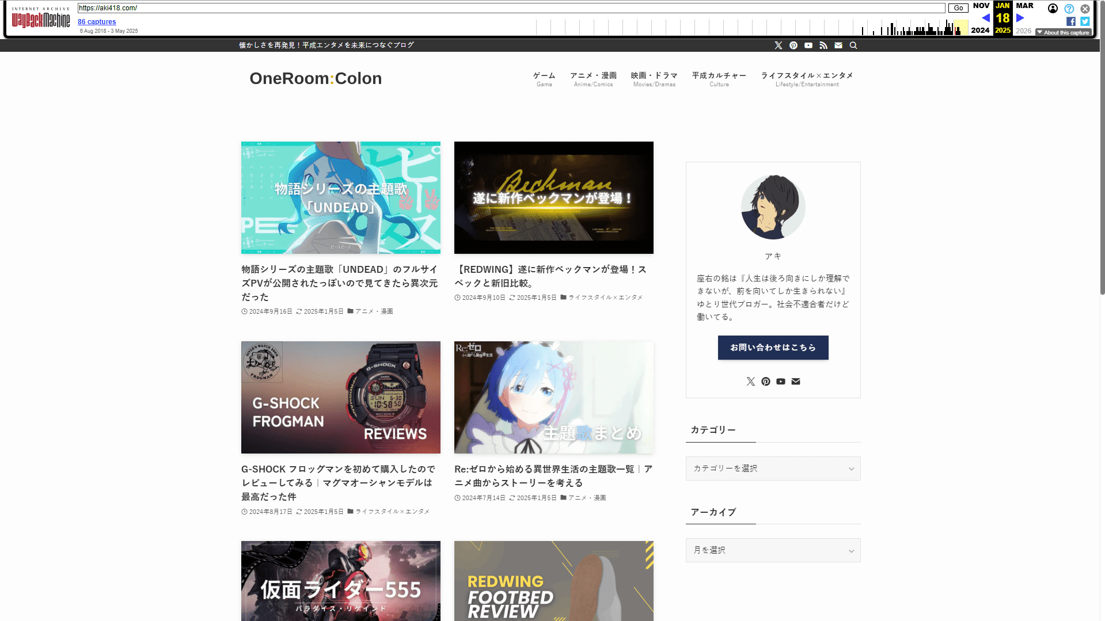Viewport: 1105px width, 621px height.
Task: Open the UNDEAD article thumbnail
Action: tap(341, 197)
